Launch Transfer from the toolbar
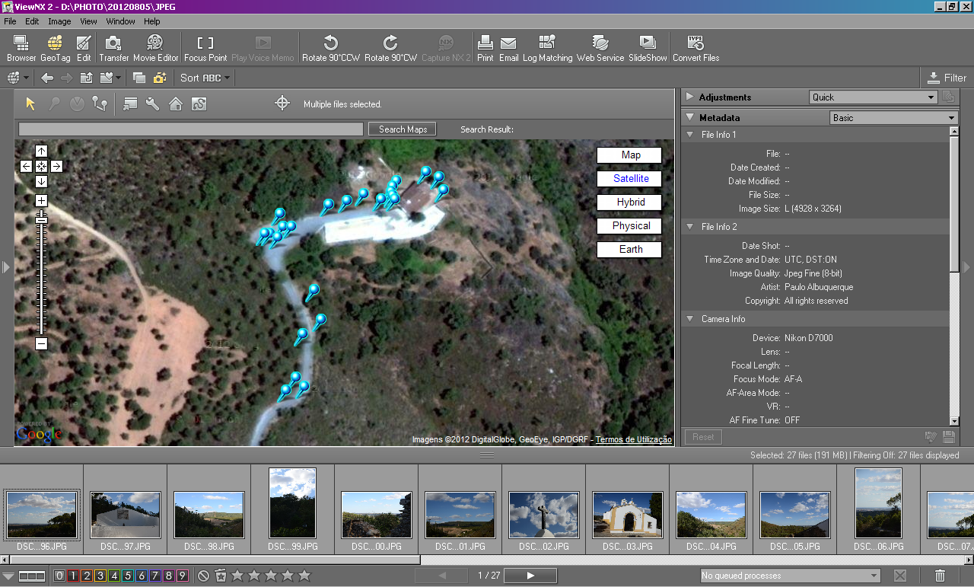 [114, 48]
